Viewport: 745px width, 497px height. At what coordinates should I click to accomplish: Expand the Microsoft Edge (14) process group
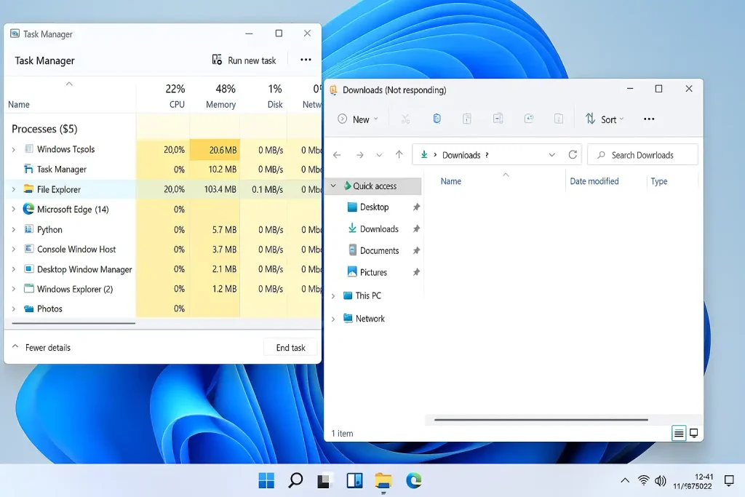point(13,210)
